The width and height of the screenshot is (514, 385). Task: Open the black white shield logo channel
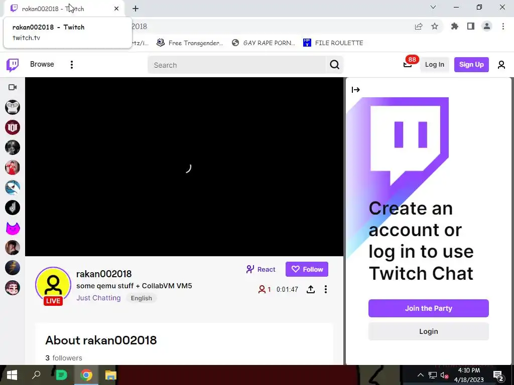point(13,208)
